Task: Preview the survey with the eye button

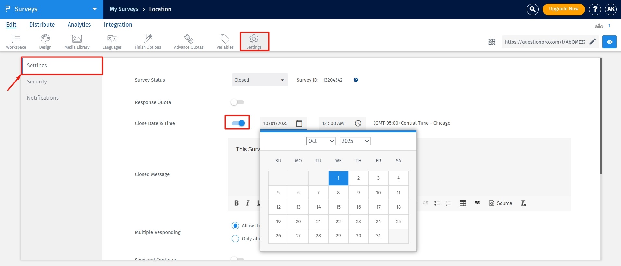Action: click(610, 42)
